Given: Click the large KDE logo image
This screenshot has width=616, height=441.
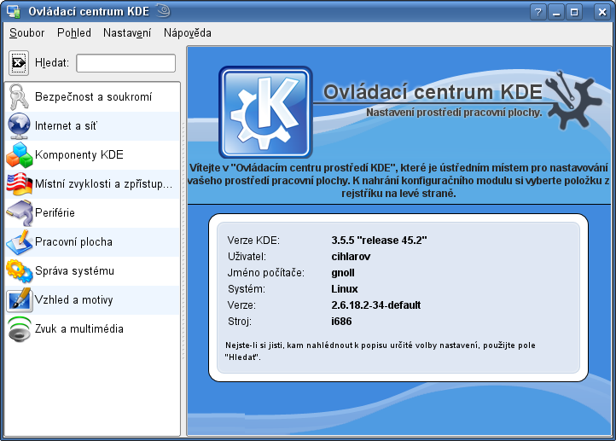Looking at the screenshot, I should [265, 113].
